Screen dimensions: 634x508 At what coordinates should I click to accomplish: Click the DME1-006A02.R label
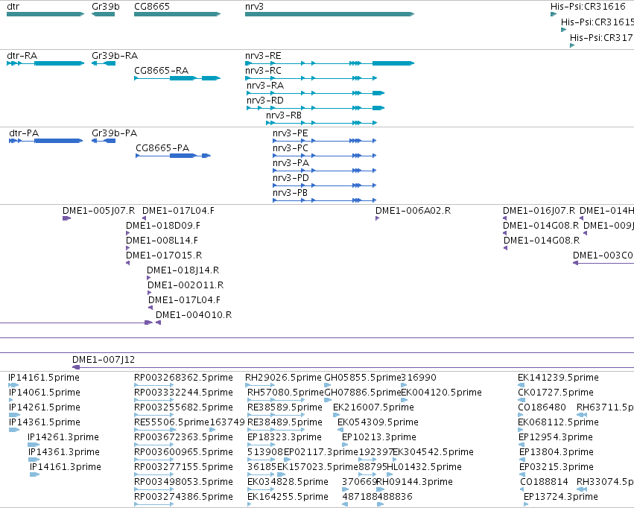point(413,211)
